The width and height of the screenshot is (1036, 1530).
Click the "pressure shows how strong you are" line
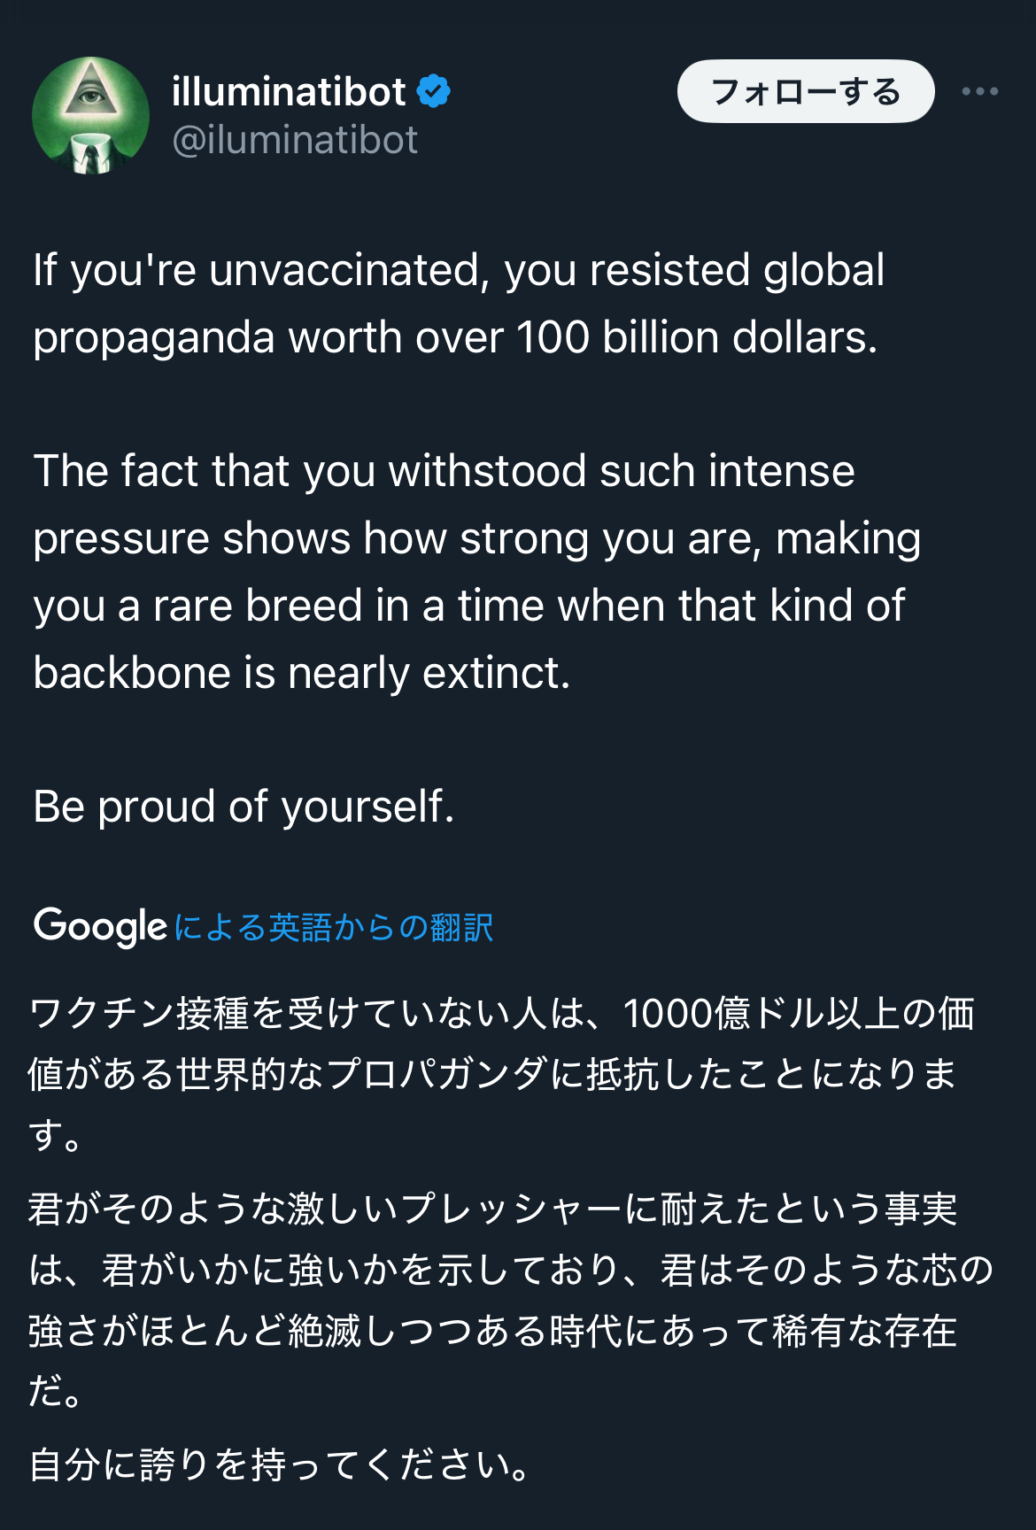(476, 538)
